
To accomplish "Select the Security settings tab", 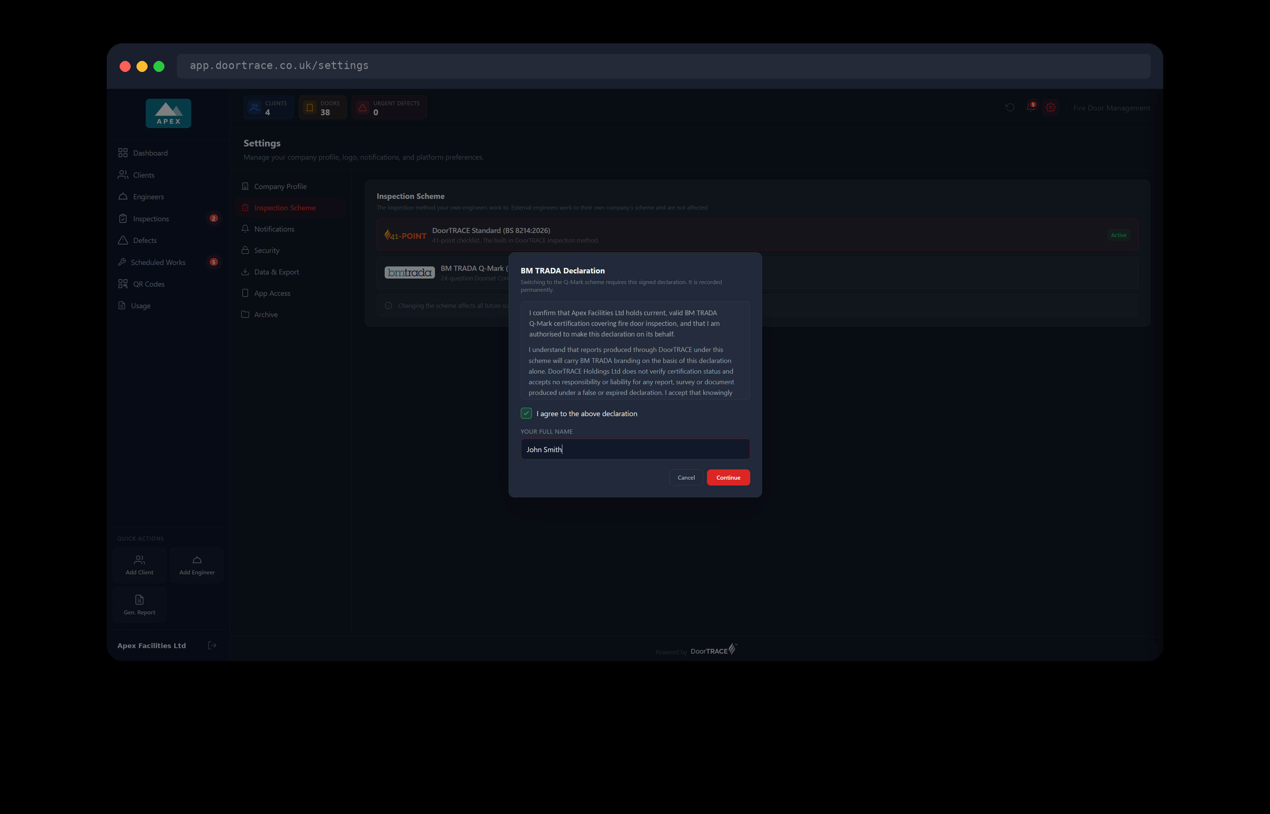I will click(x=291, y=250).
